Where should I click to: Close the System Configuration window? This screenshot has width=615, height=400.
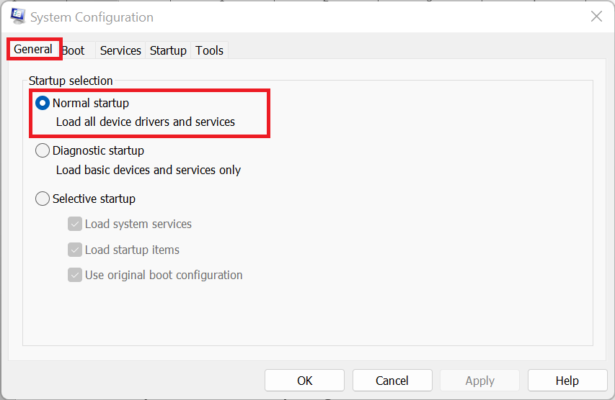pos(596,17)
